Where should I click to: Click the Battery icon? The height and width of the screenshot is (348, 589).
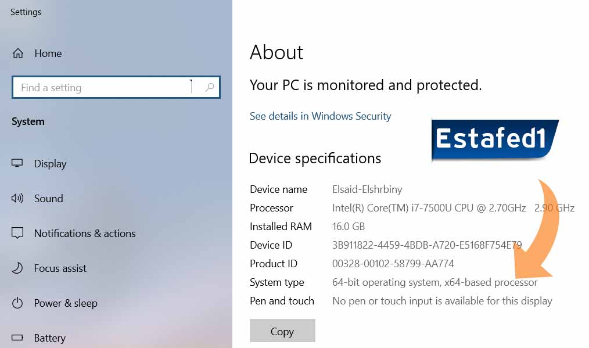tap(17, 338)
